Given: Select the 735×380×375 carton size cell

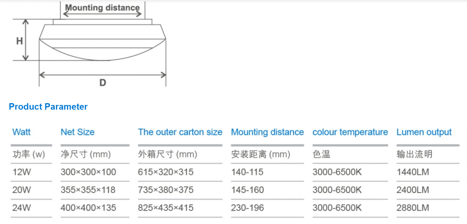Looking at the screenshot, I should coord(166,190).
